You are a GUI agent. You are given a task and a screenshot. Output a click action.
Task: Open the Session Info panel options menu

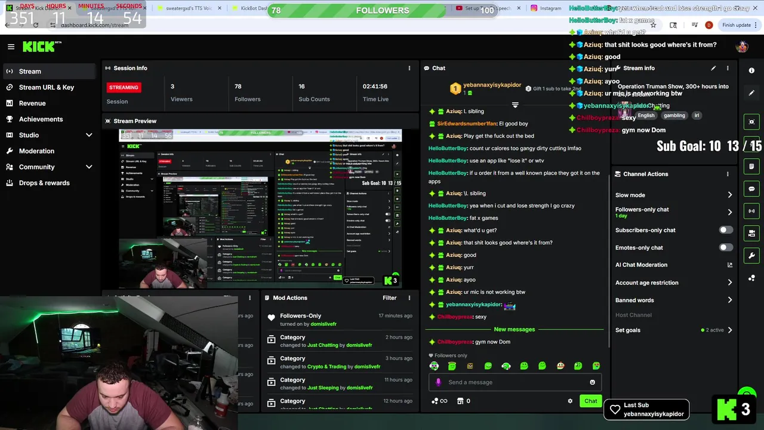[409, 68]
